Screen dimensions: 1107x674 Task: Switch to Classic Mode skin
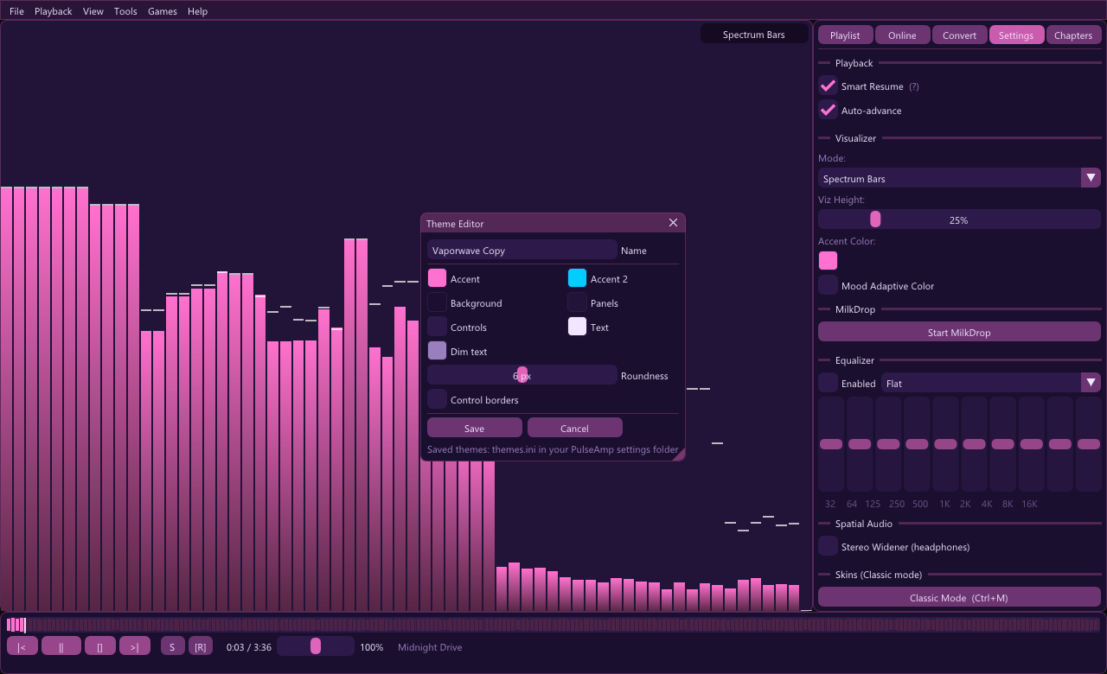(x=959, y=597)
